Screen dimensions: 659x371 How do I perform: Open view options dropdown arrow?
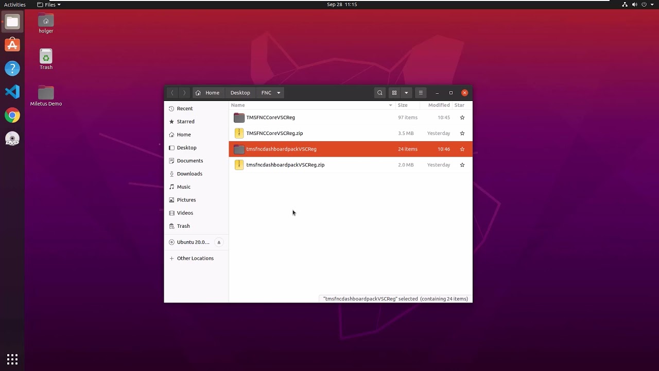[x=406, y=93]
